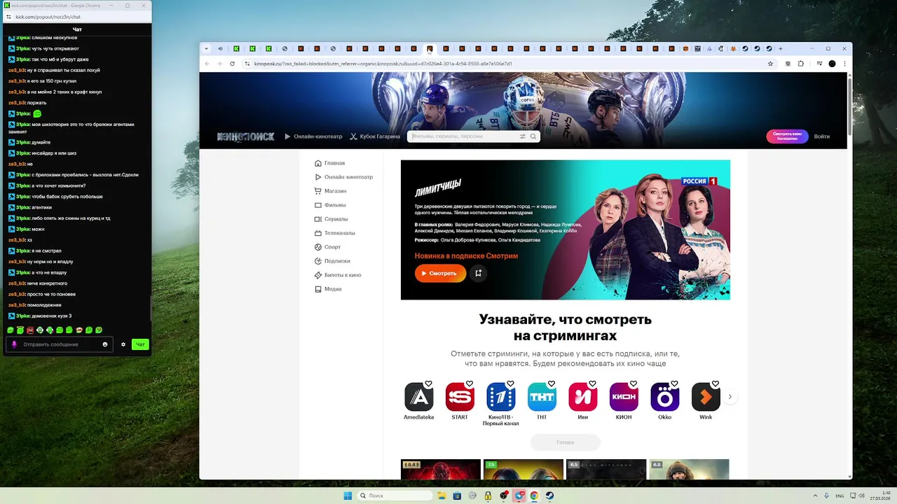Screen dimensions: 897x504
Task: Open advanced search filters icon
Action: [523, 136]
